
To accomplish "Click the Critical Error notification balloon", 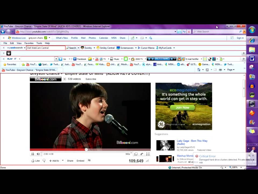I will (225, 159).
